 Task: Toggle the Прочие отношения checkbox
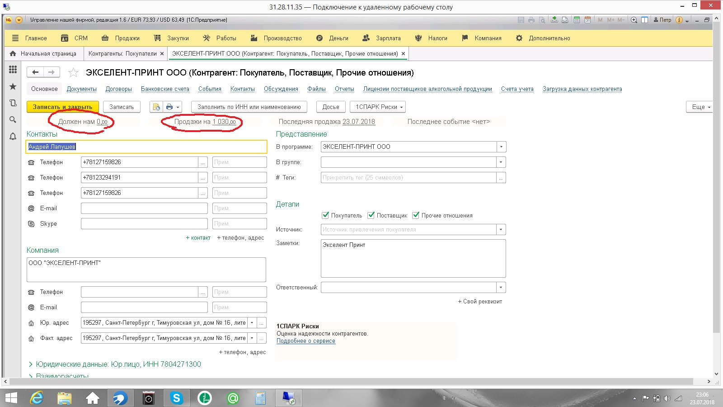(x=416, y=215)
